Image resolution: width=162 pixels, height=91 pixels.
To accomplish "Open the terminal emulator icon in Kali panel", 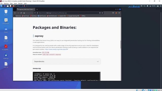I will pos(16,6).
